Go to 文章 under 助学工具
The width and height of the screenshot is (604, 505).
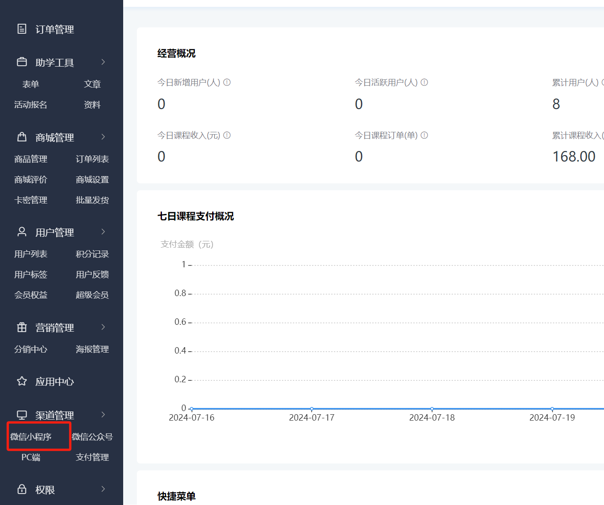(92, 84)
